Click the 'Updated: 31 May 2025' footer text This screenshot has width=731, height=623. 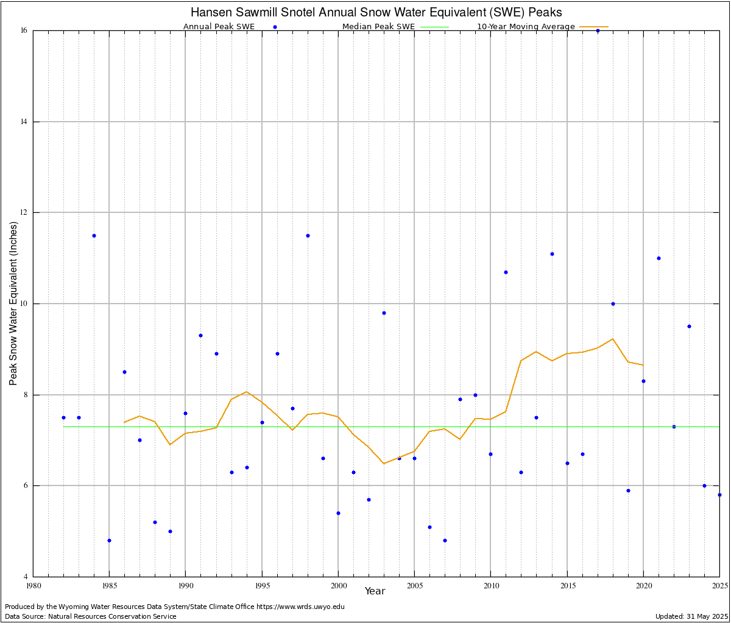tap(691, 616)
